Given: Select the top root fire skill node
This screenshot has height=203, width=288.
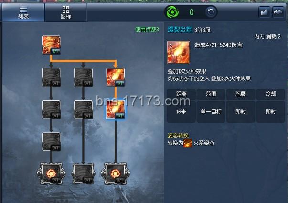Looking at the screenshot, I should tap(51, 45).
